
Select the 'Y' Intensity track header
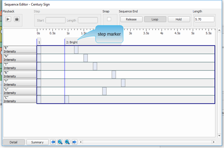[20, 83]
